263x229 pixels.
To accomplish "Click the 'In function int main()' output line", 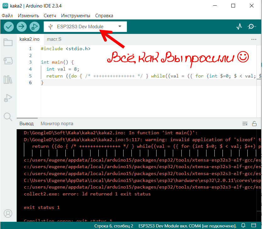I will pos(111,133).
